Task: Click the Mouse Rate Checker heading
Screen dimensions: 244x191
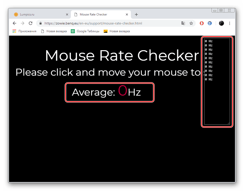Action: (x=122, y=55)
